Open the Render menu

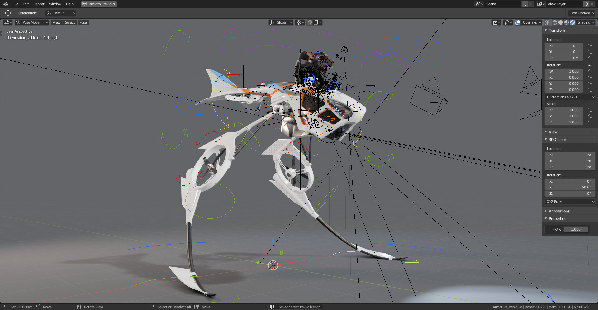click(x=39, y=4)
